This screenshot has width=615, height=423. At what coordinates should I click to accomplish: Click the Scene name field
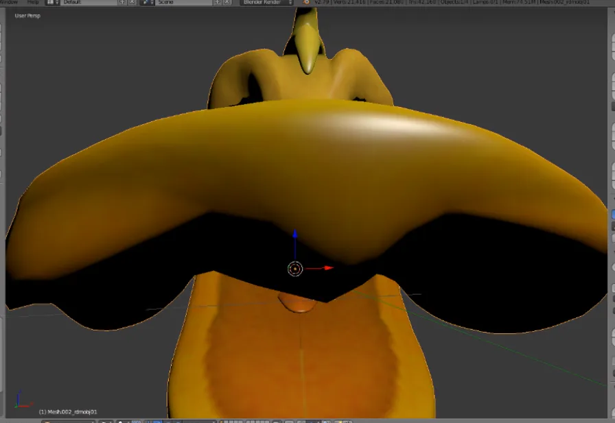[183, 2]
